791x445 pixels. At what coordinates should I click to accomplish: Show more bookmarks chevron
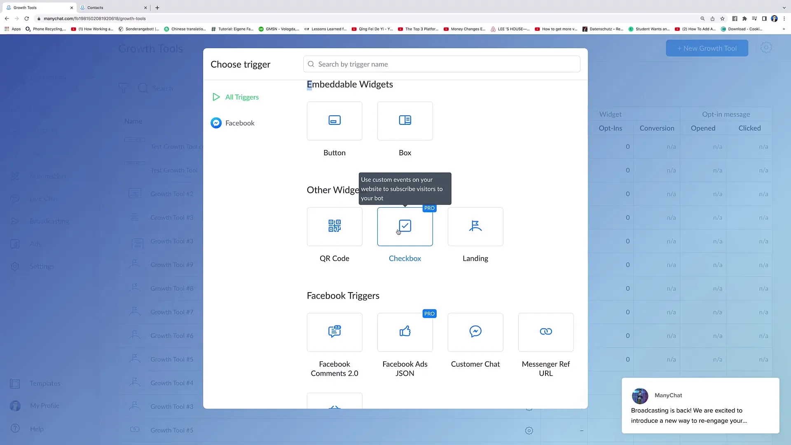(x=784, y=29)
